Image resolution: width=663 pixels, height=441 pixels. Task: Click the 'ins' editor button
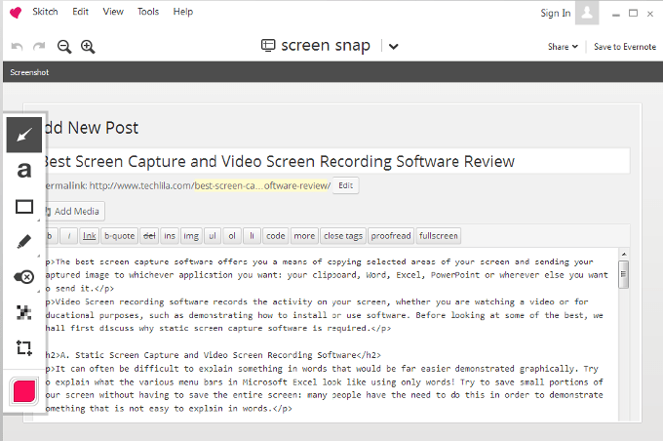170,236
